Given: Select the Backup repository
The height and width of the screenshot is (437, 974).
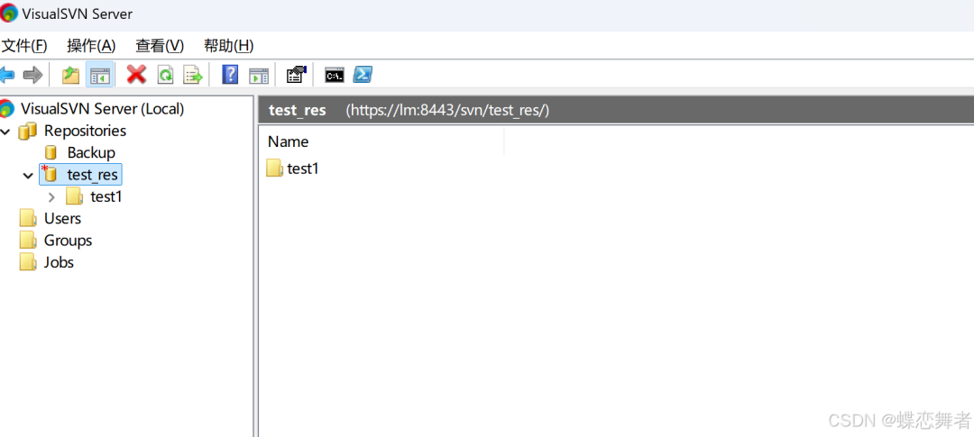Looking at the screenshot, I should click(x=91, y=152).
